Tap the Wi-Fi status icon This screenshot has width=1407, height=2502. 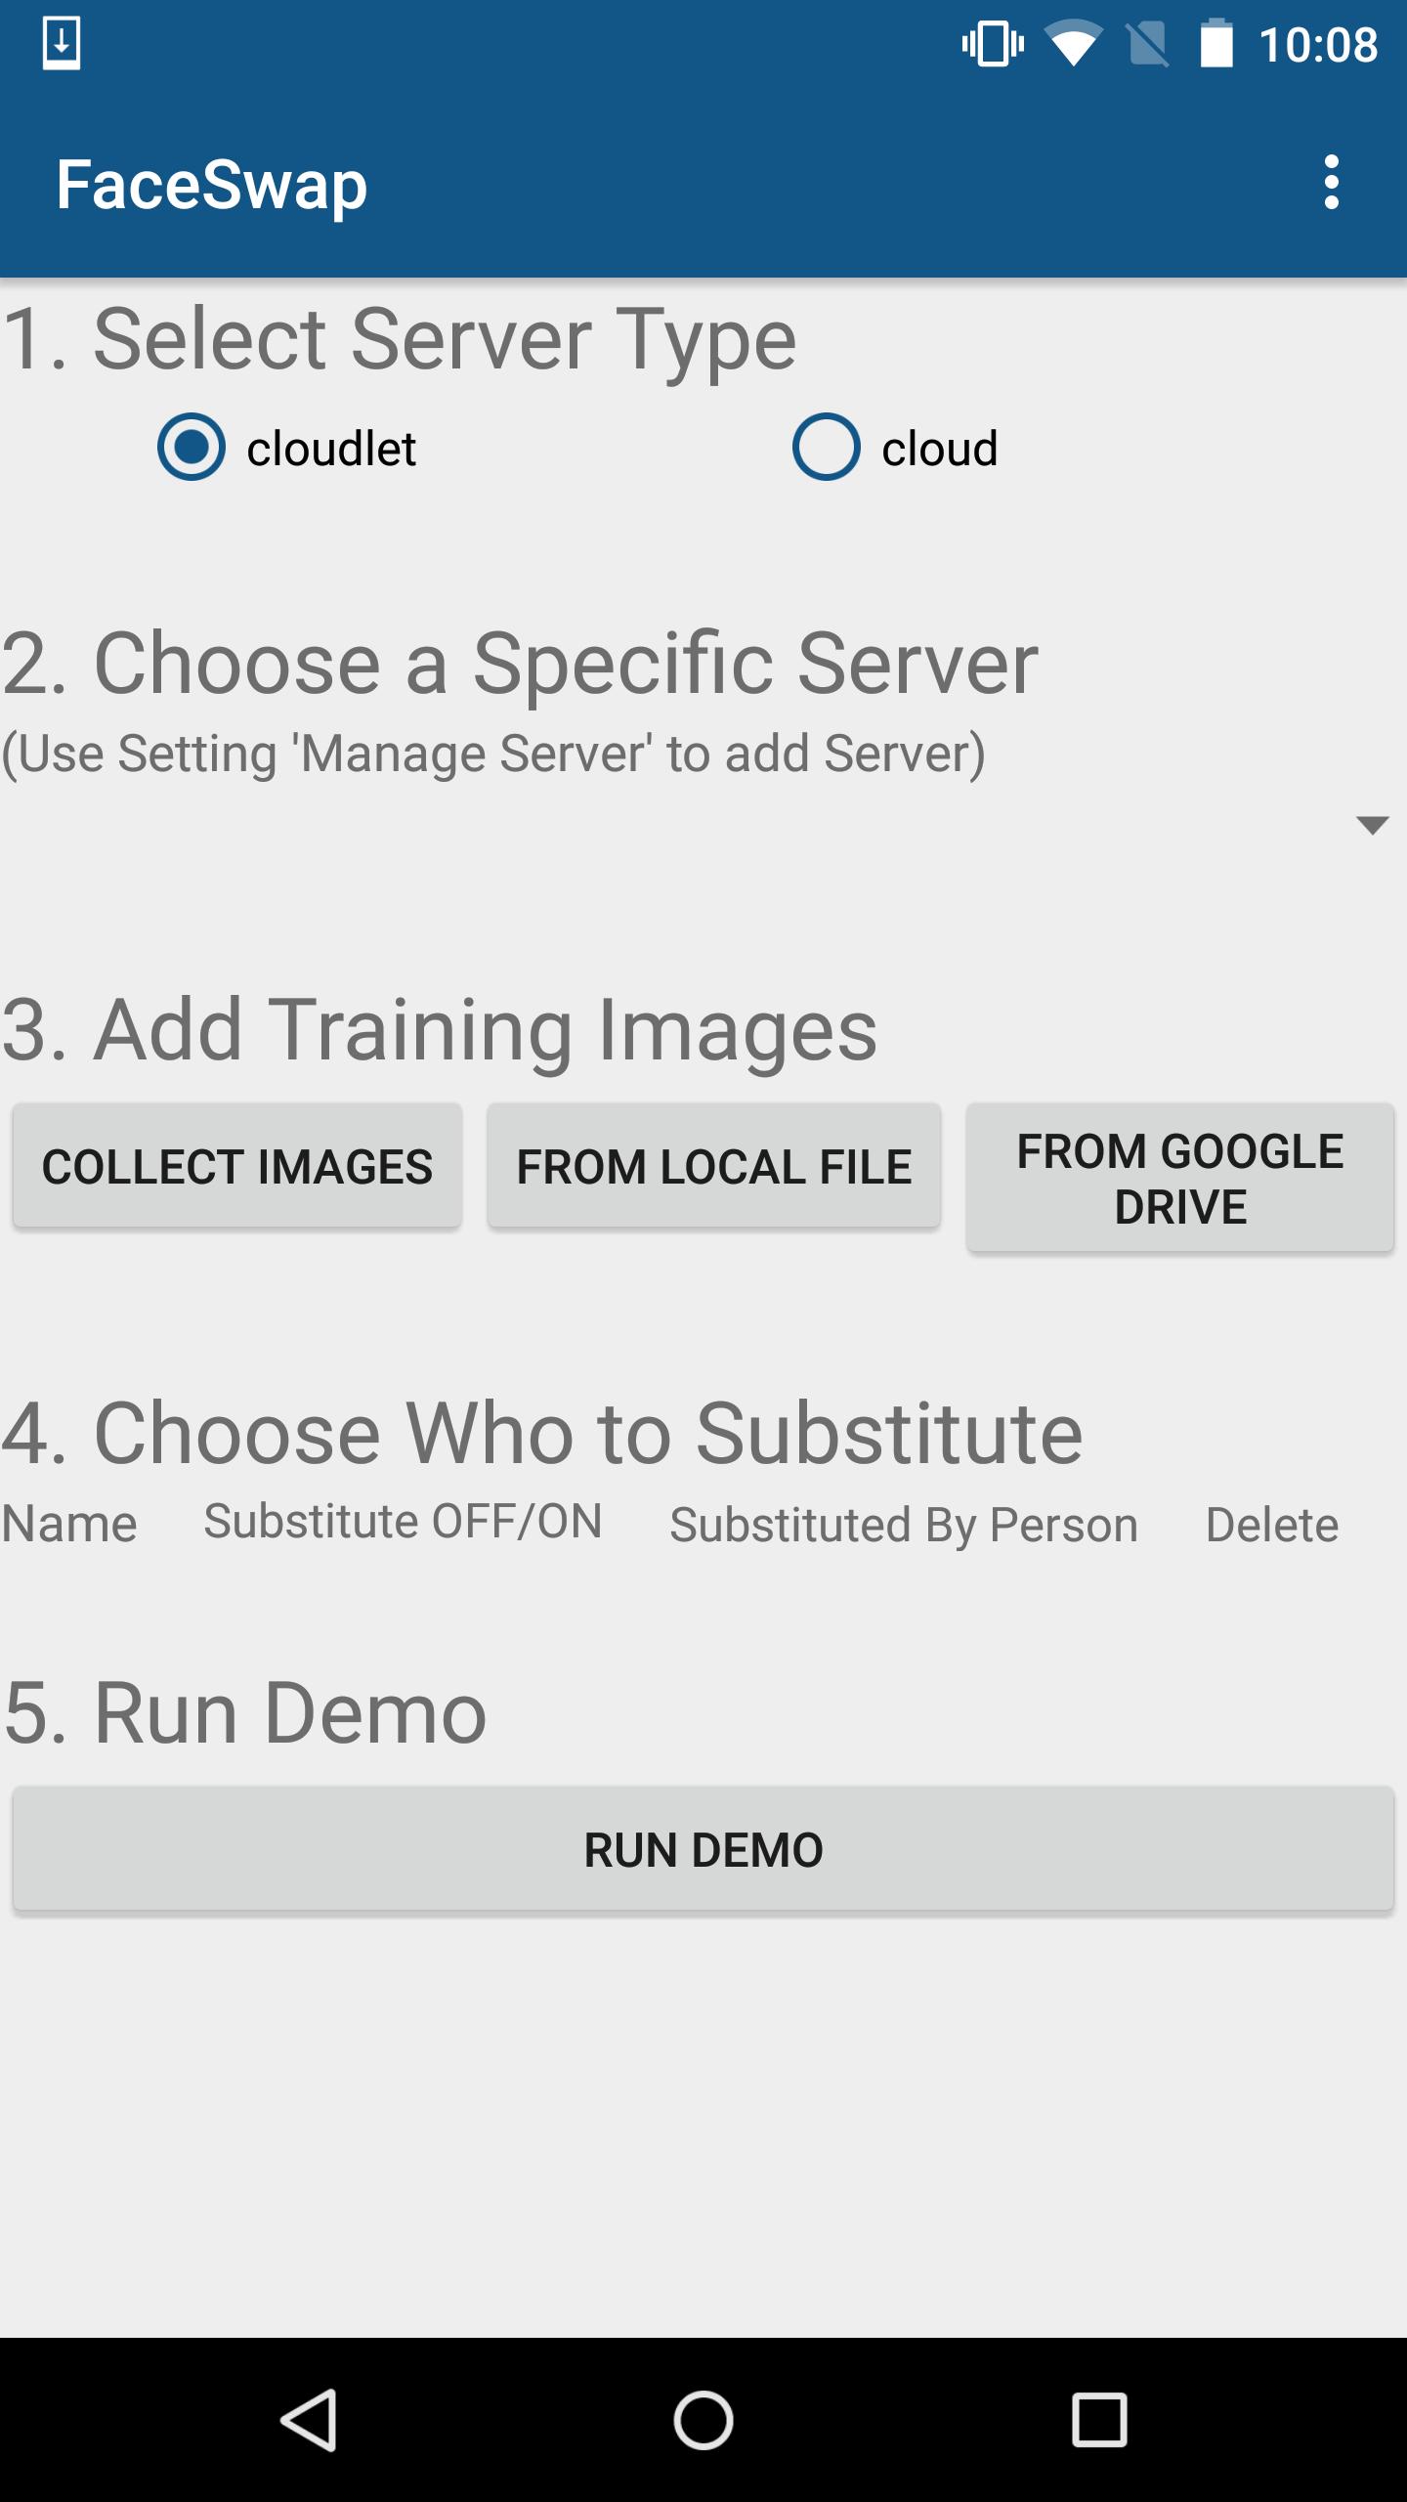tap(1073, 45)
